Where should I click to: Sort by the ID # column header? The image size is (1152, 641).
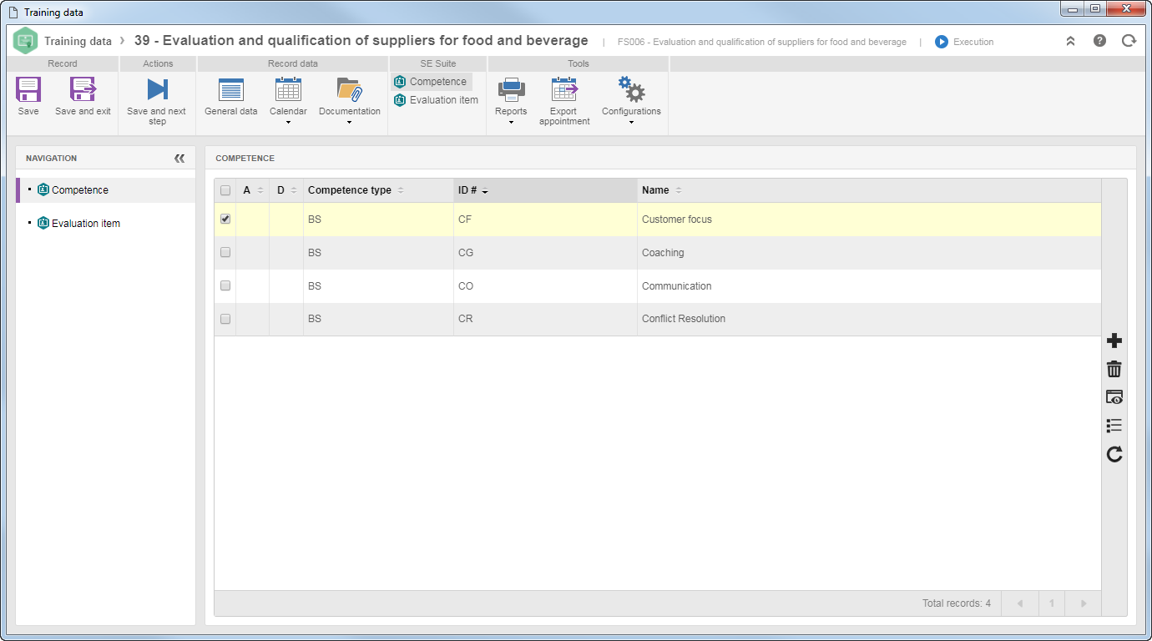[545, 190]
